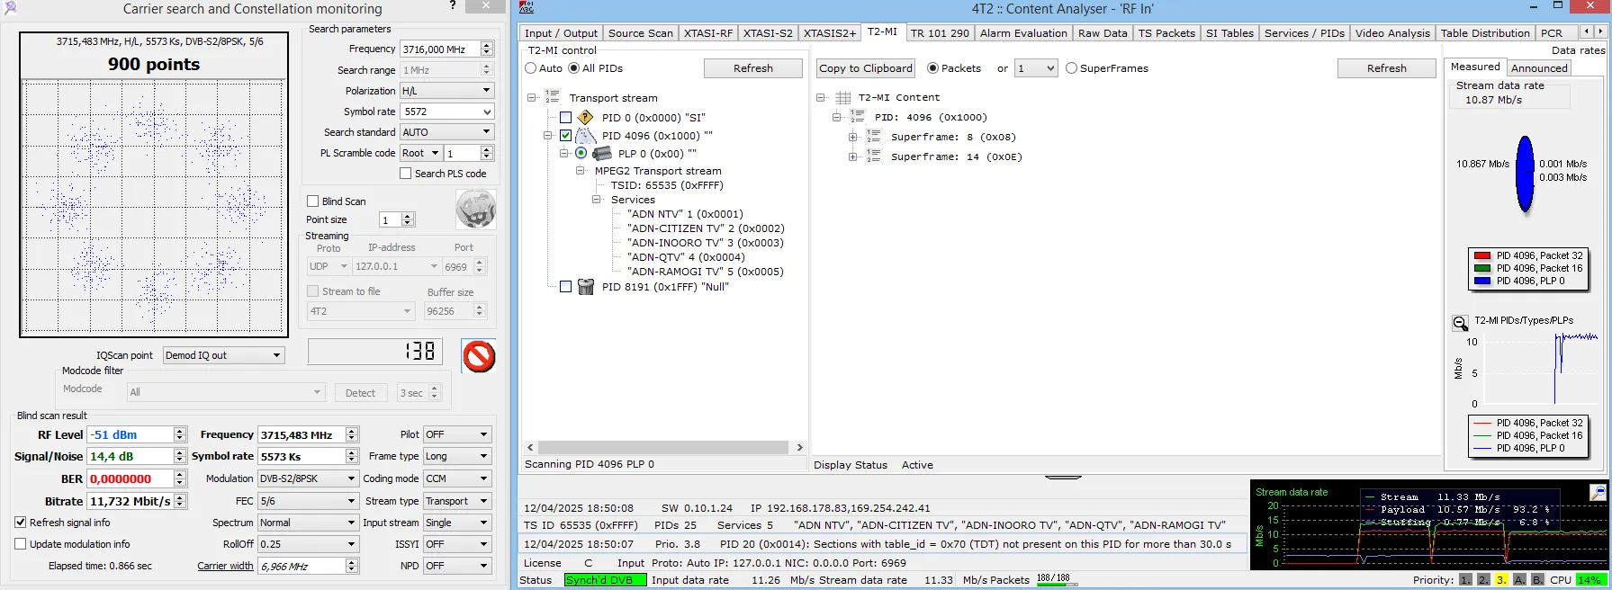Click the PID 0 SI warning icon
Viewport: 1612px width, 590px height.
(x=585, y=117)
